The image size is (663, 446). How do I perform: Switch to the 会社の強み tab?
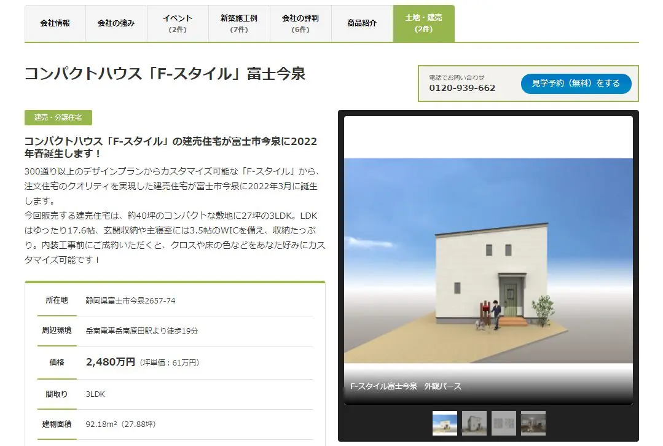[116, 23]
